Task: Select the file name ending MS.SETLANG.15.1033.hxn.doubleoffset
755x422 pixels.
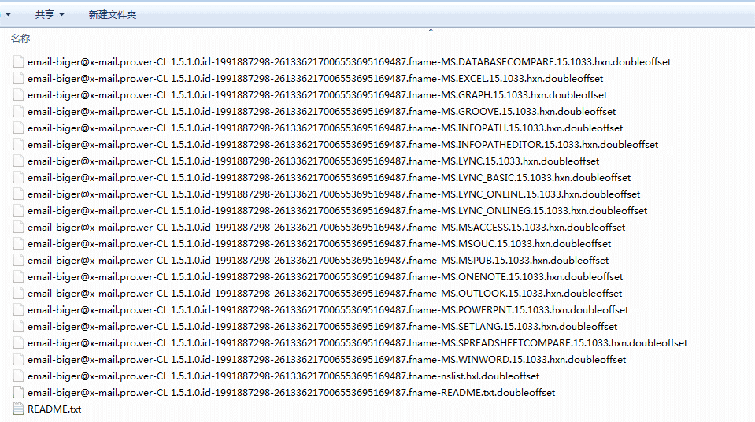Action: pyautogui.click(x=322, y=326)
